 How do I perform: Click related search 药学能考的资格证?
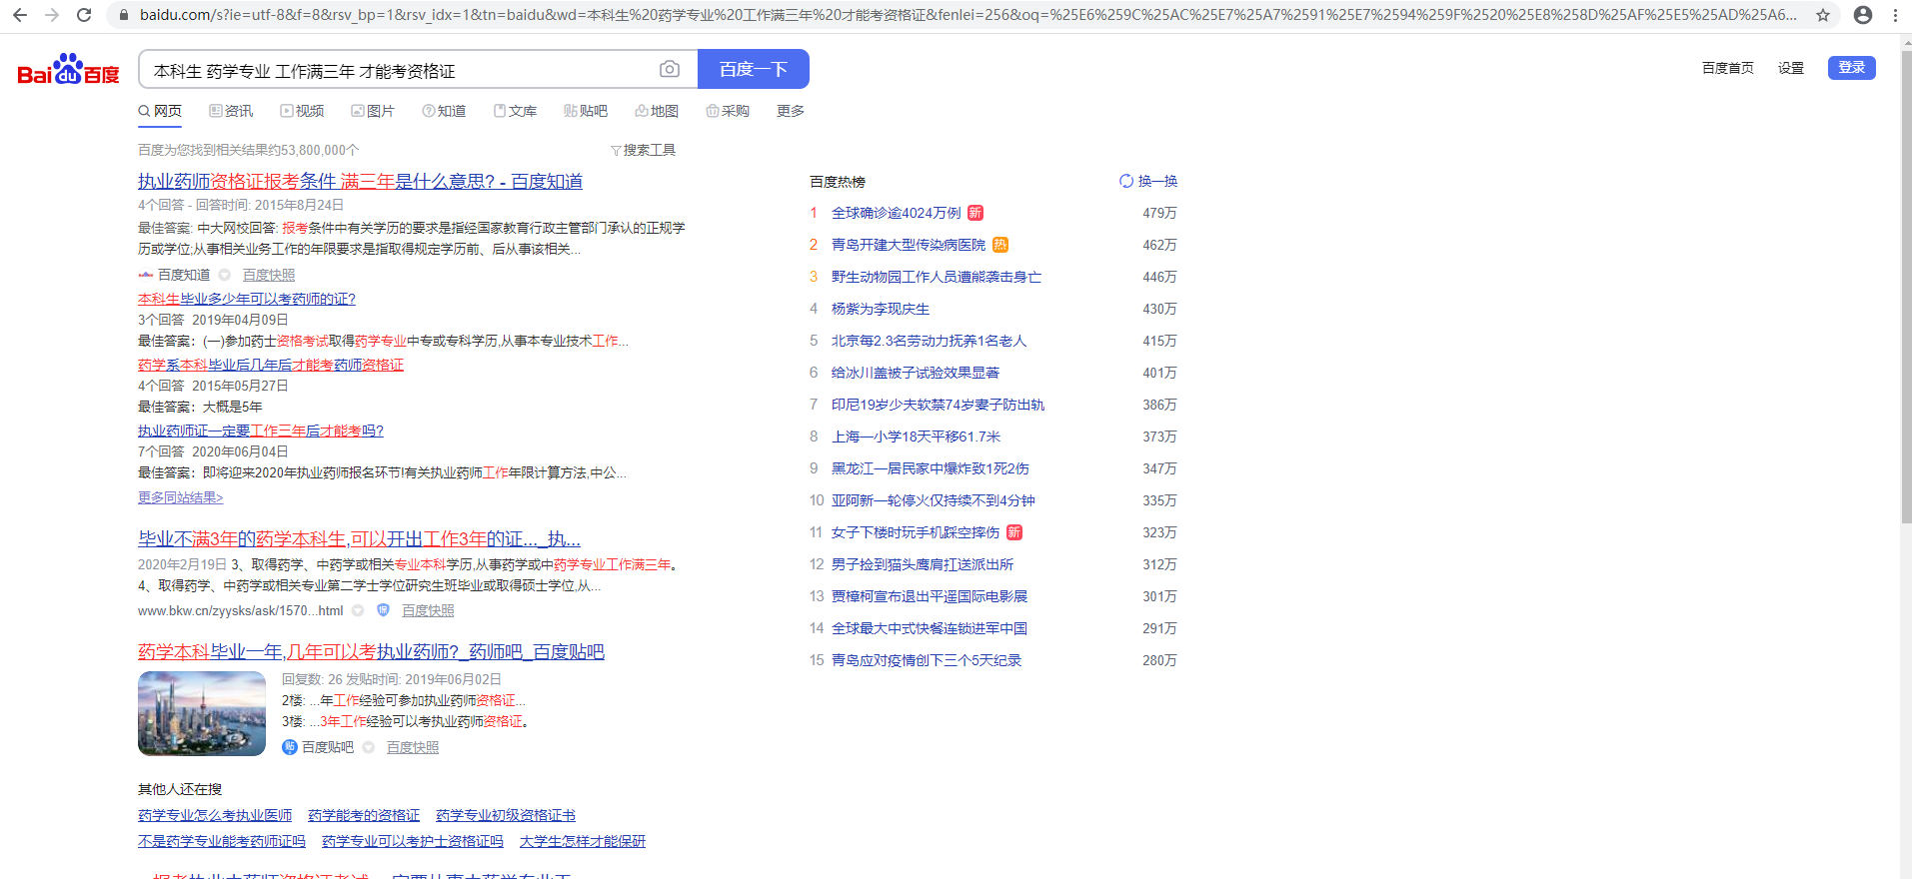[364, 816]
